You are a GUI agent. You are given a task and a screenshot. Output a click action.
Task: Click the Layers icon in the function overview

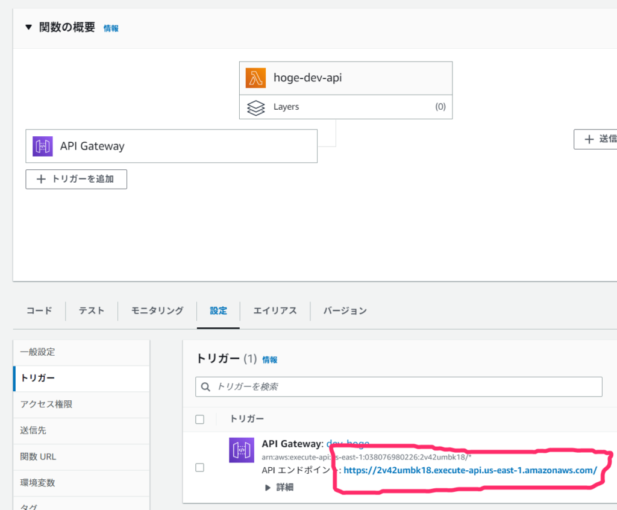pos(256,107)
